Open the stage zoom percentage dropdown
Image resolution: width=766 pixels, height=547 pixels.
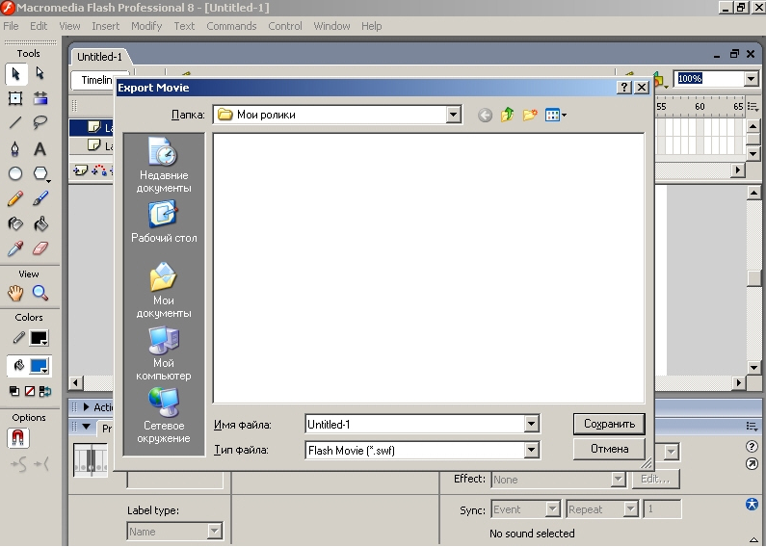[x=751, y=78]
